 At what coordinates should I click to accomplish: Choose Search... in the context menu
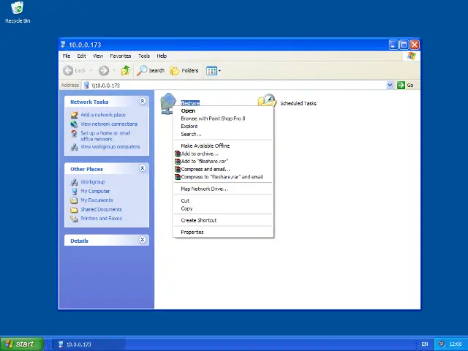click(223, 134)
